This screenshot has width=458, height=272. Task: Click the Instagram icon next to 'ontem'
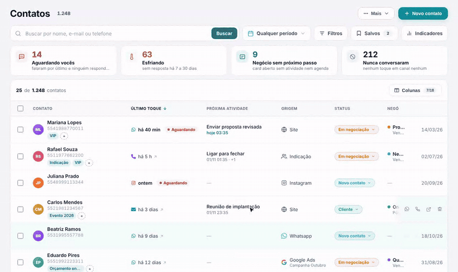[133, 183]
